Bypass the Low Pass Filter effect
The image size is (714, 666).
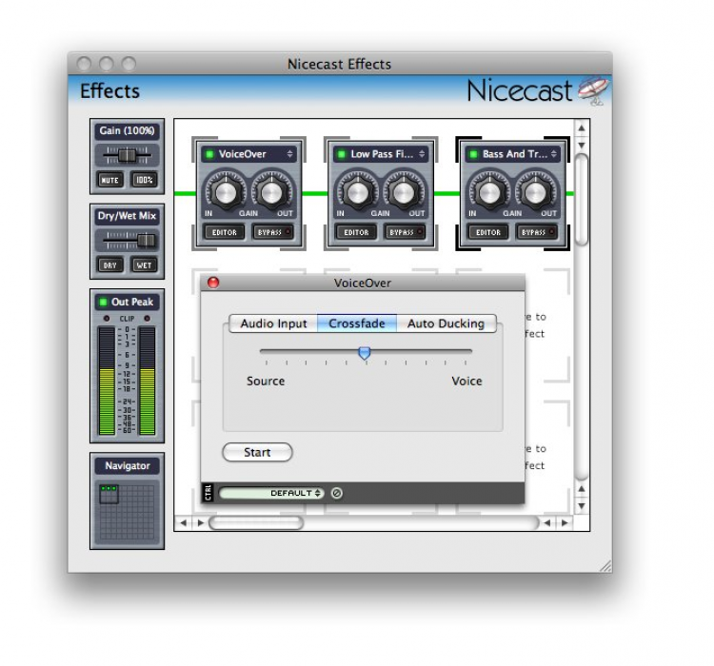point(405,232)
